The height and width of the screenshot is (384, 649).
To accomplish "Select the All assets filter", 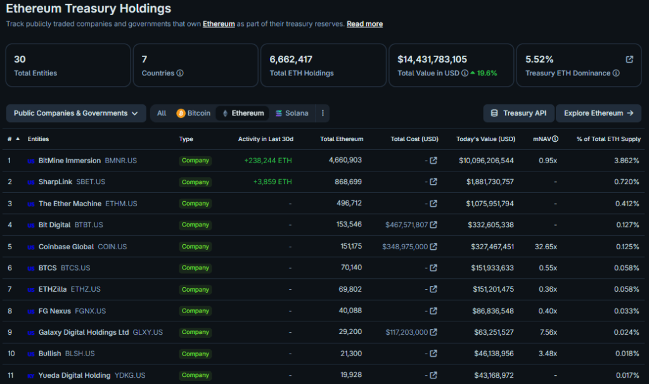I will point(162,113).
